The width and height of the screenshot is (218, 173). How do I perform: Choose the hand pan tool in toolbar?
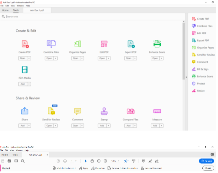point(92,161)
